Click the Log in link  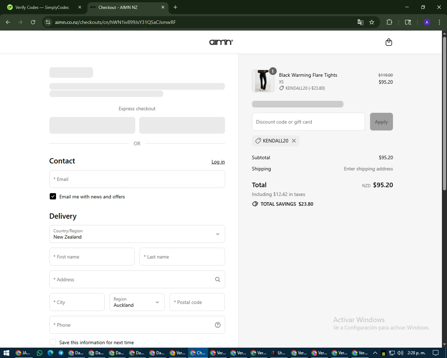(x=218, y=162)
